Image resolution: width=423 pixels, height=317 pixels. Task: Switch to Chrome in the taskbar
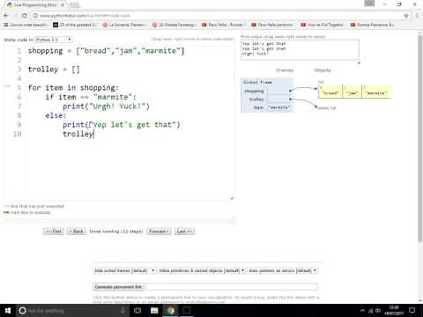[x=171, y=311]
